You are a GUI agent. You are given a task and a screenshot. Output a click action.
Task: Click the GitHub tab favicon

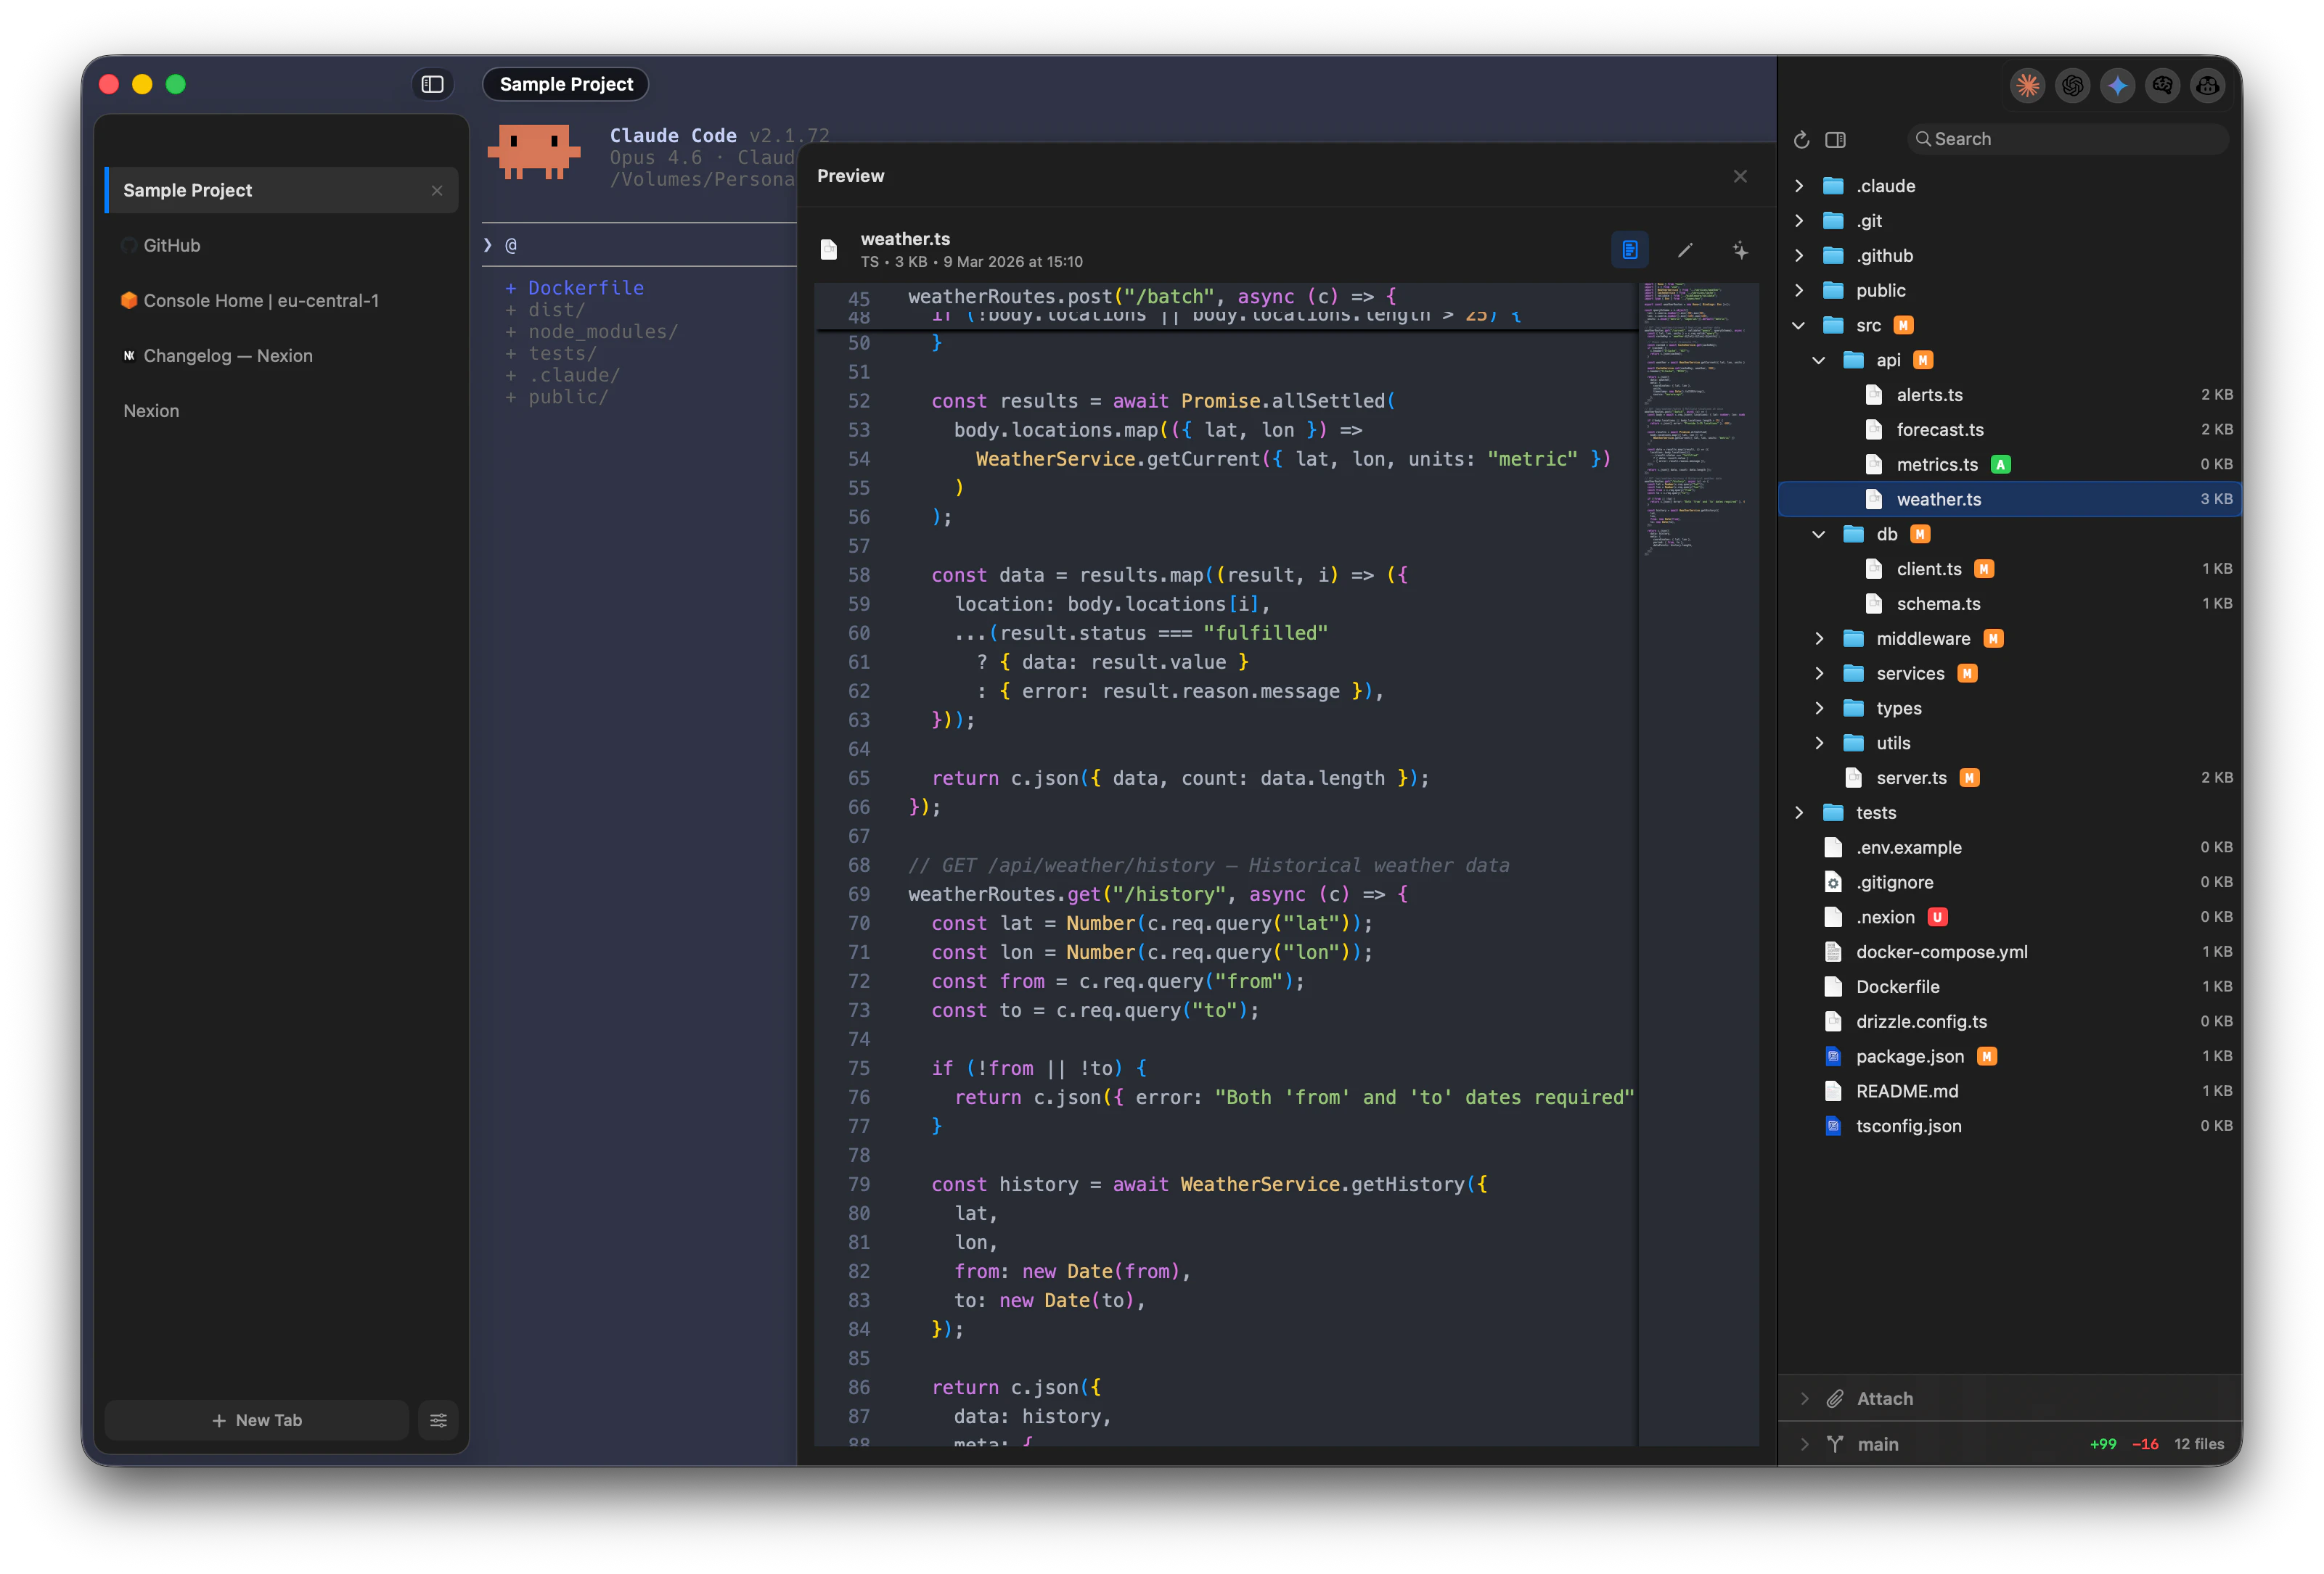[x=129, y=246]
